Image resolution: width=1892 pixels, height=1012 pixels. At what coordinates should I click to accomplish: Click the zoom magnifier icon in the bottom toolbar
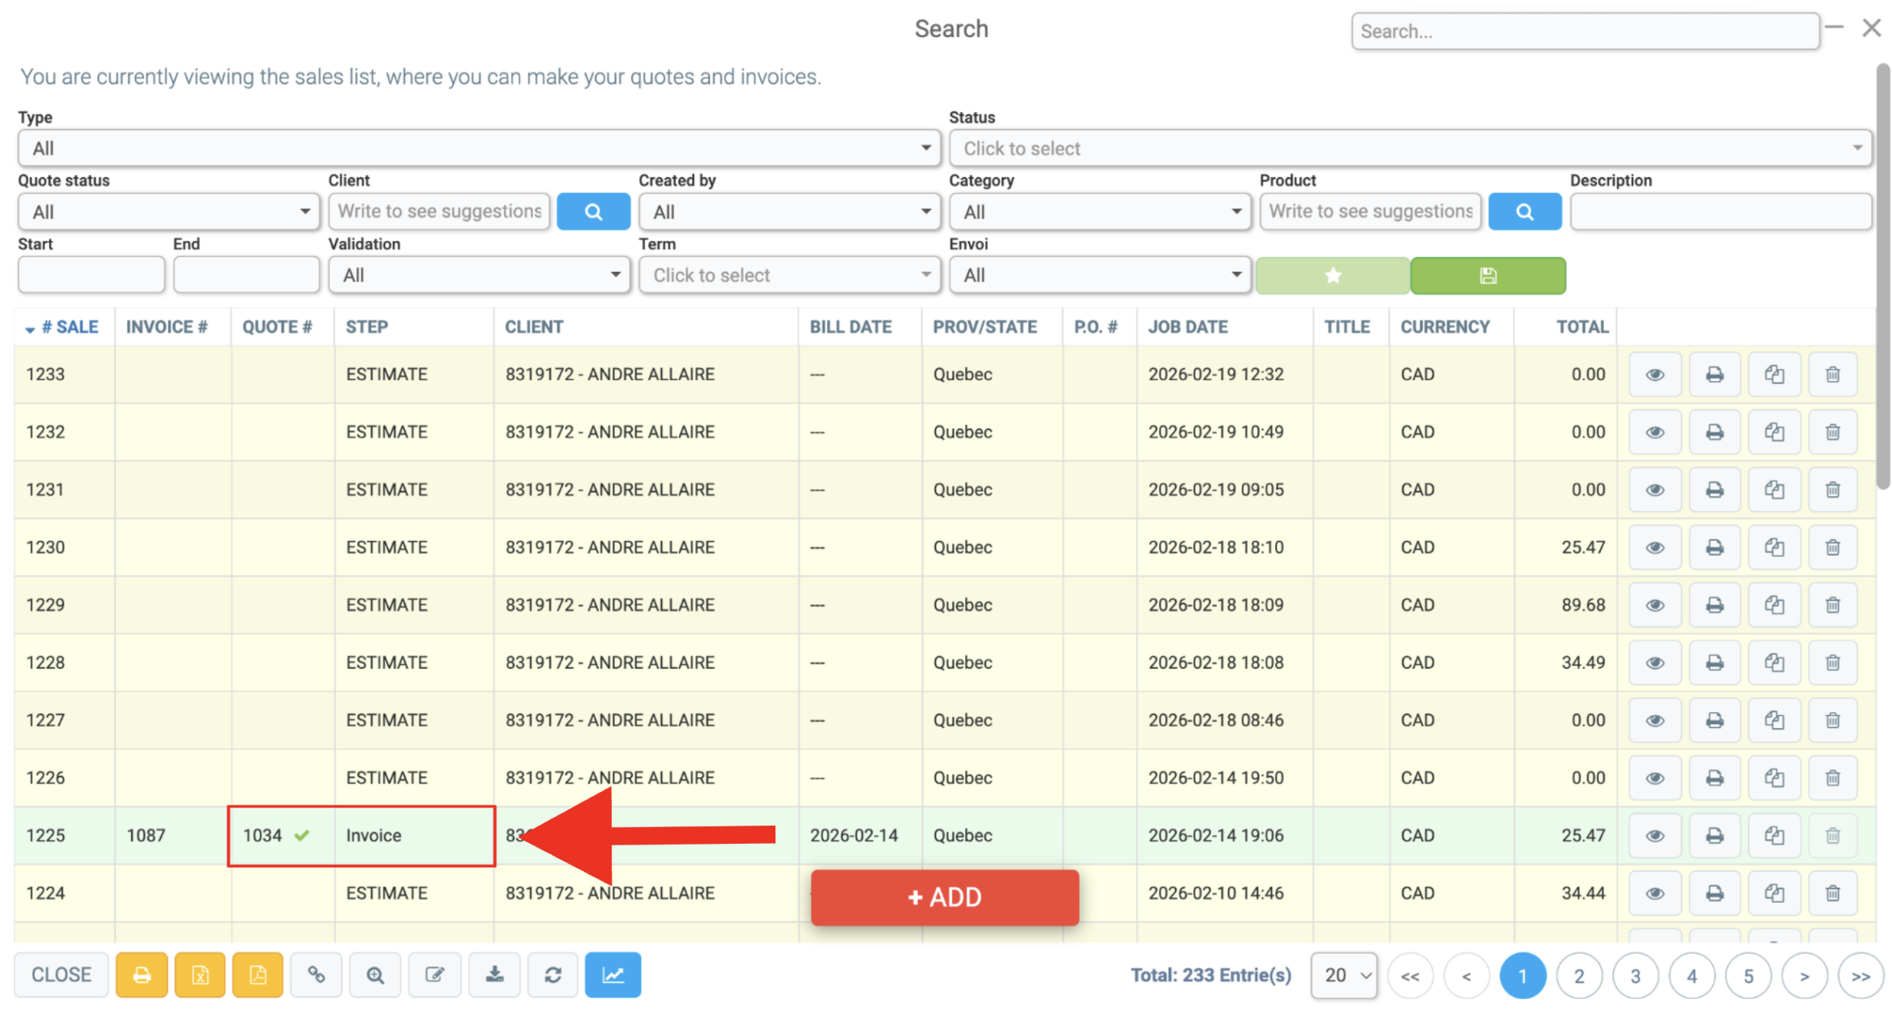point(374,974)
